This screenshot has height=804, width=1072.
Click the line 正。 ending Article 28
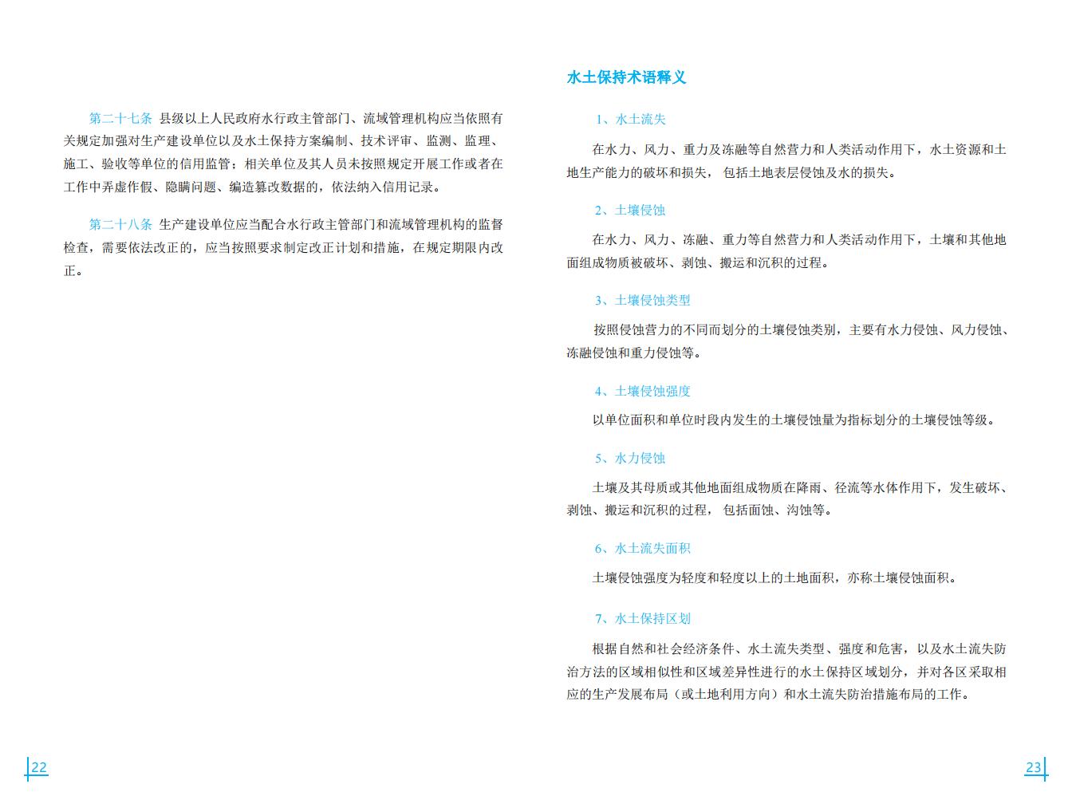[x=73, y=271]
